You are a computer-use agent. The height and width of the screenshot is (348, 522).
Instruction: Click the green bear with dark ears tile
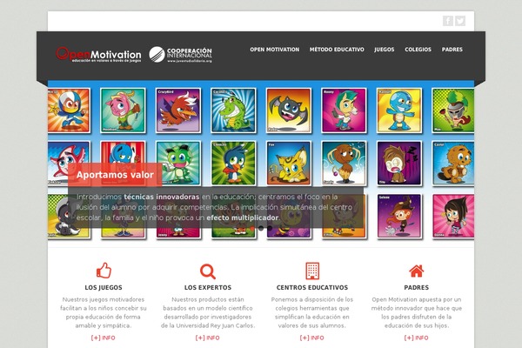(x=178, y=164)
